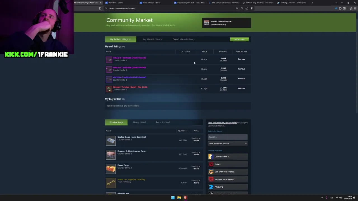Select the Counter-Strike 2 game icon
Screen dimensions: 358x201
(x=211, y=157)
